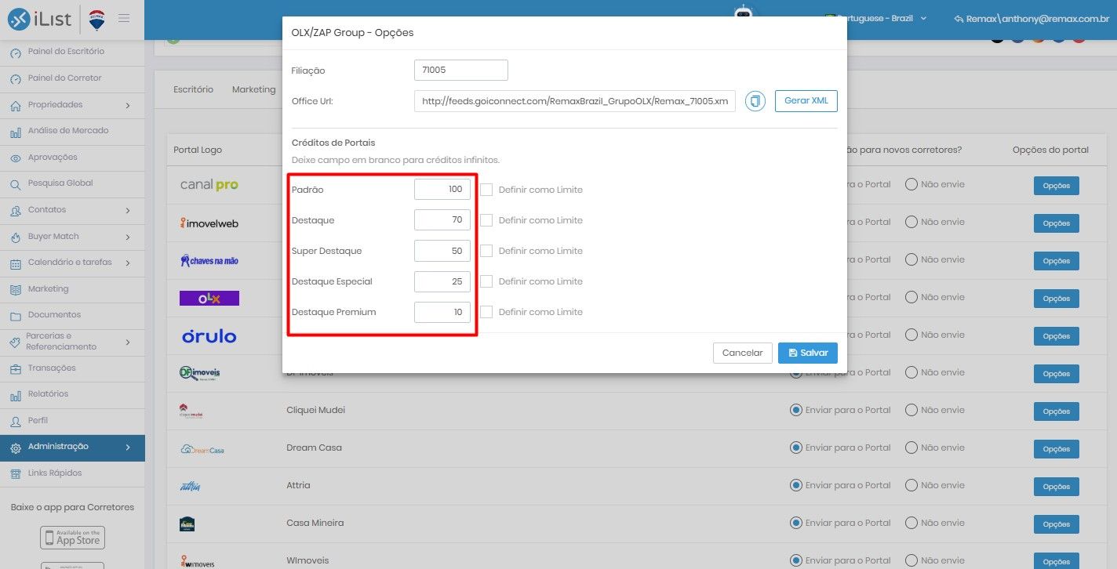Click Cancelar in the options dialog

(743, 353)
